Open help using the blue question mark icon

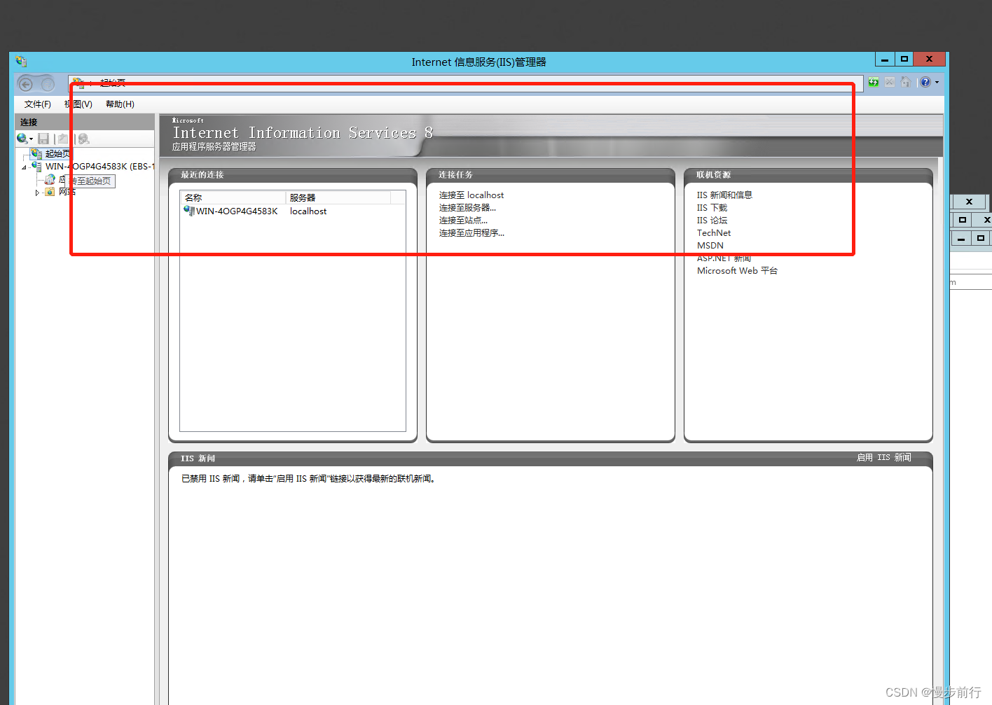925,82
